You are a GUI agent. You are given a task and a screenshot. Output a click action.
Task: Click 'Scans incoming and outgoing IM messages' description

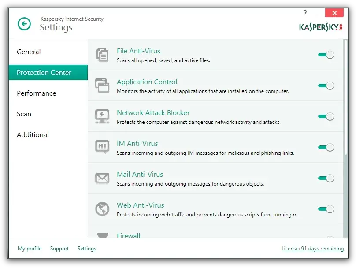coord(205,153)
